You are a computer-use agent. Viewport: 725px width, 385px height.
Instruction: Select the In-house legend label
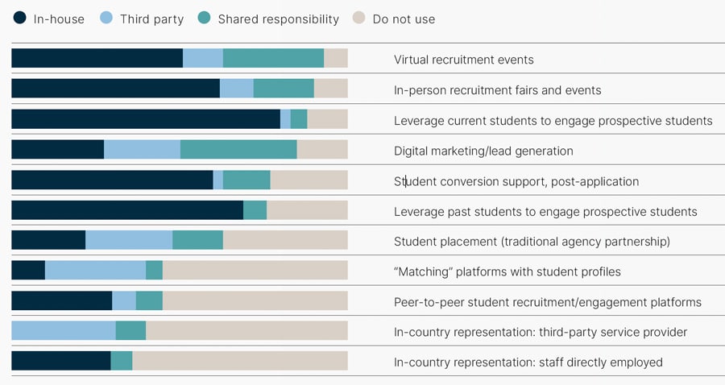[x=59, y=19]
